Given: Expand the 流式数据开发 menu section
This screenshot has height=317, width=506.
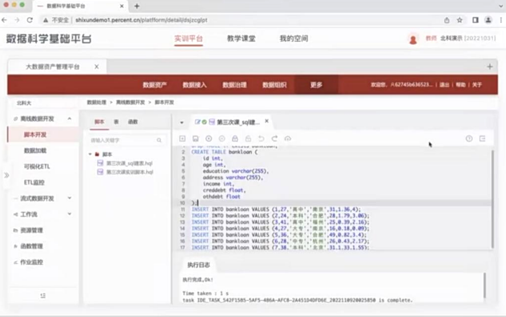Looking at the screenshot, I should coord(69,198).
